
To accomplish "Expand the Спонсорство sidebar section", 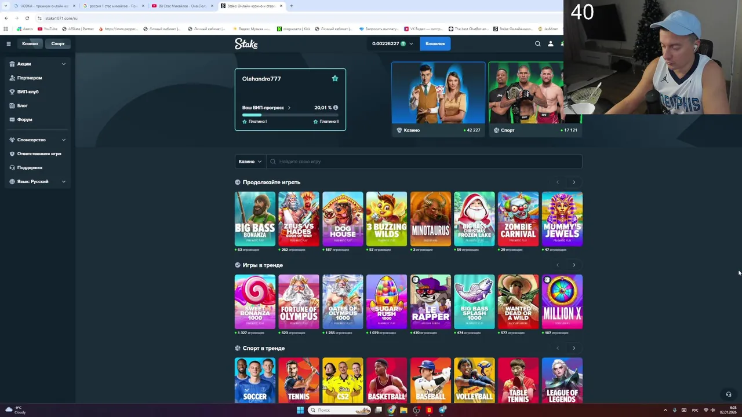I will tap(64, 140).
